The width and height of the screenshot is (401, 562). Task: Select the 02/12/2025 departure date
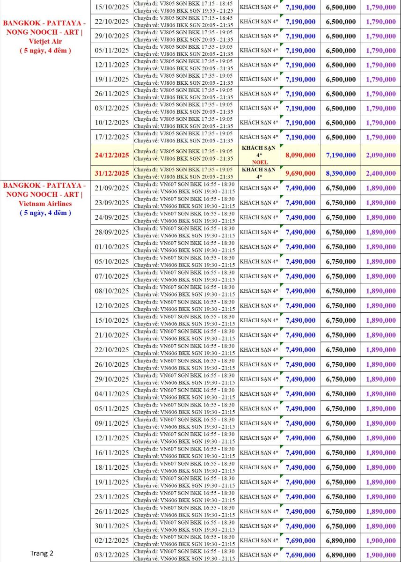112,540
